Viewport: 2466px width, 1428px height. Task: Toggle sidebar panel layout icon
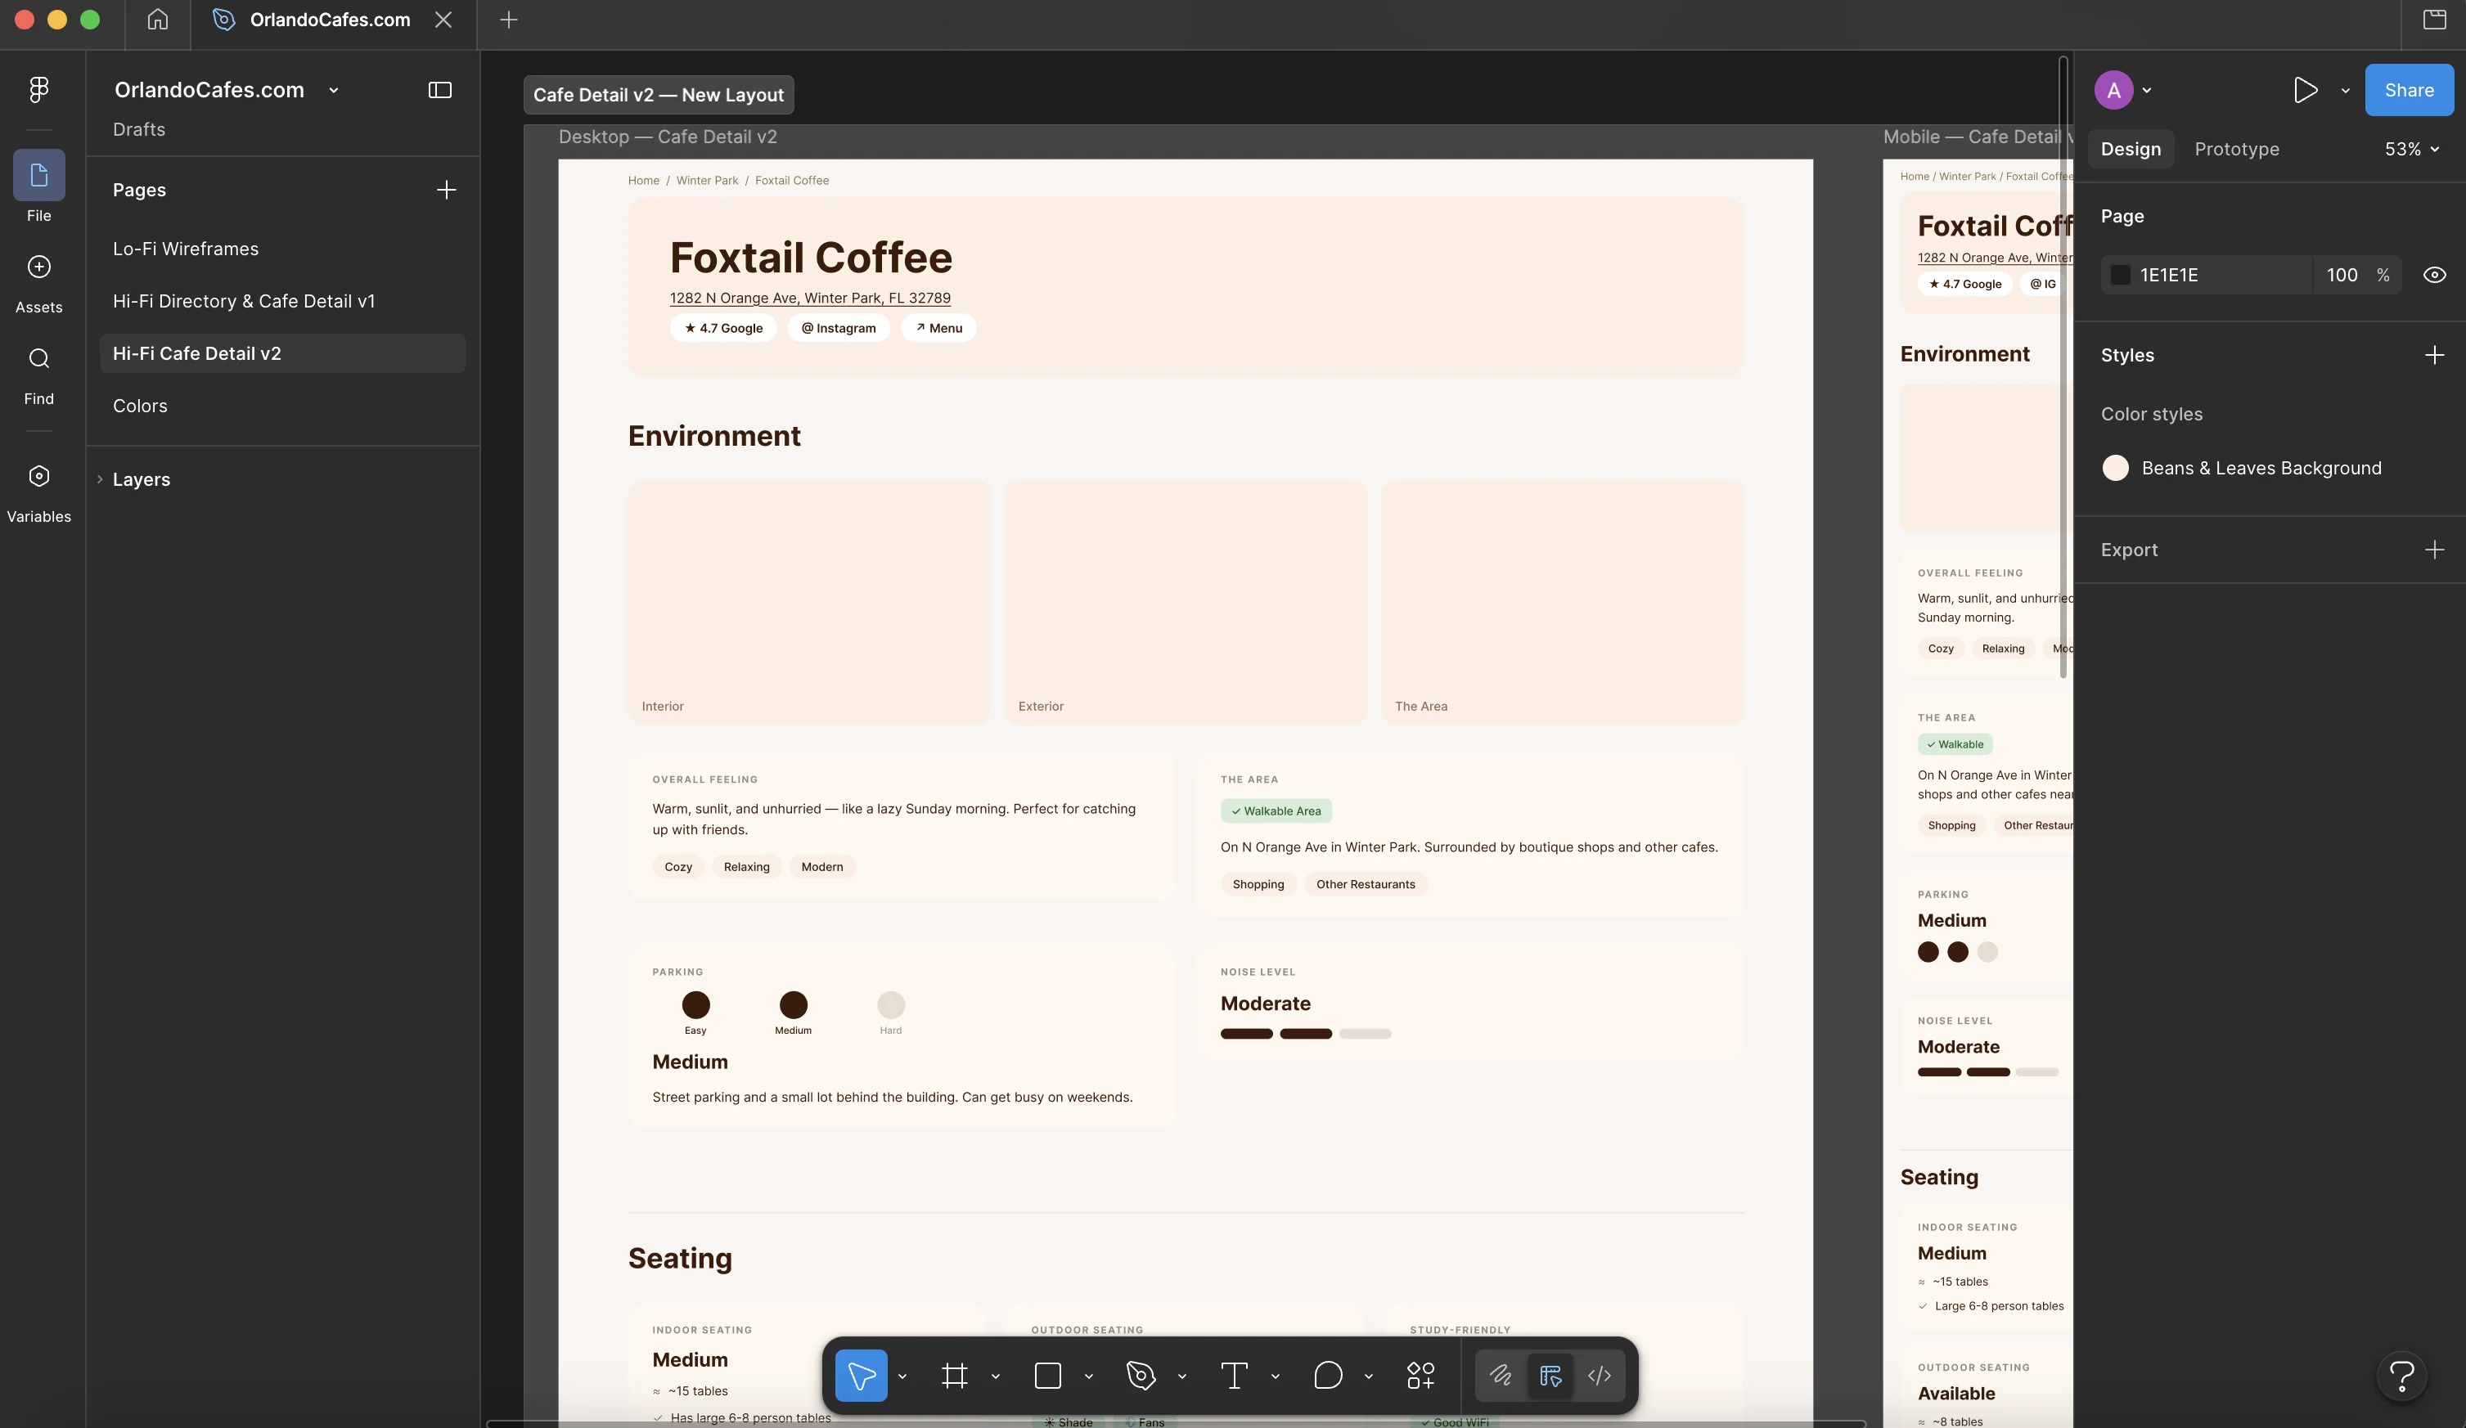pos(439,90)
